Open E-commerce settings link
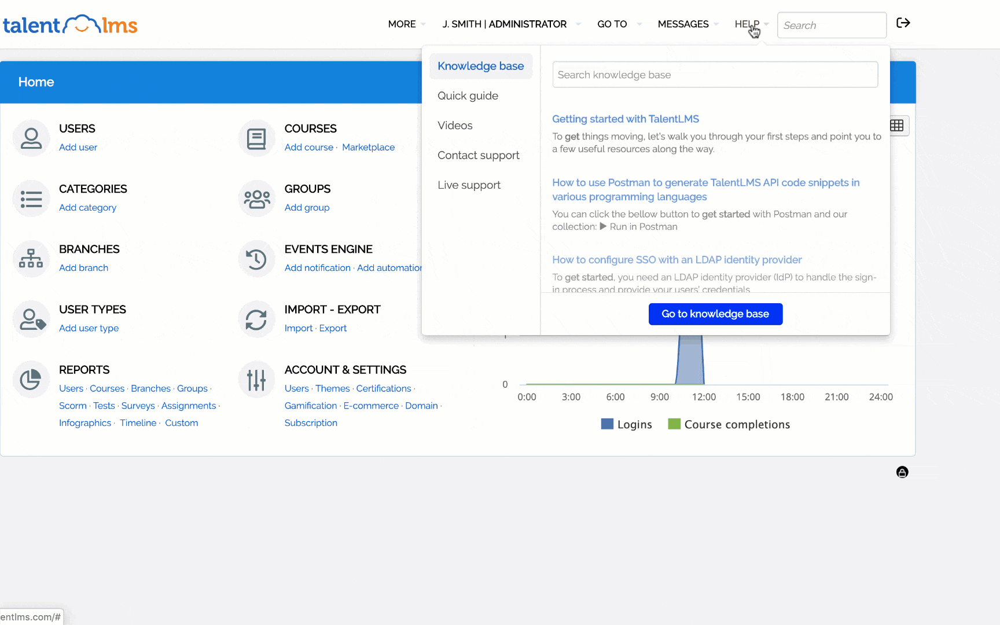 pyautogui.click(x=371, y=406)
